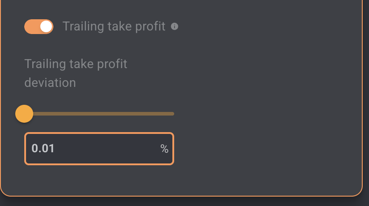
Task: Click the orange part of the toggle
Action: [x=32, y=26]
